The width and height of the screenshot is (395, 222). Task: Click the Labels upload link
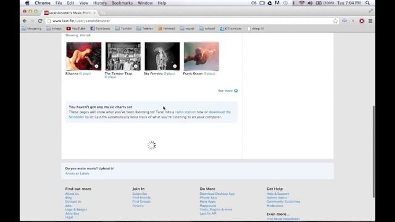coord(85,173)
